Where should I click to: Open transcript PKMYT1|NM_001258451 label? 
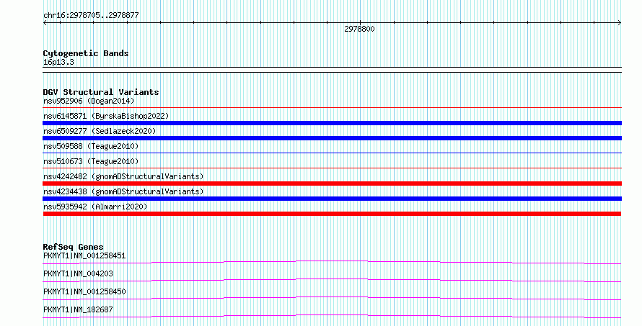point(84,255)
